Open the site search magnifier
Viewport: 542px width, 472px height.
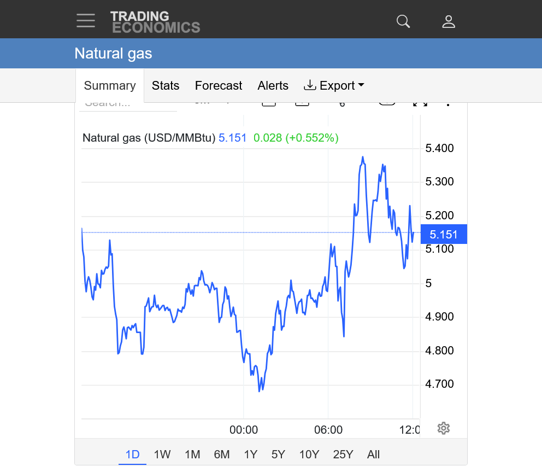coord(403,21)
